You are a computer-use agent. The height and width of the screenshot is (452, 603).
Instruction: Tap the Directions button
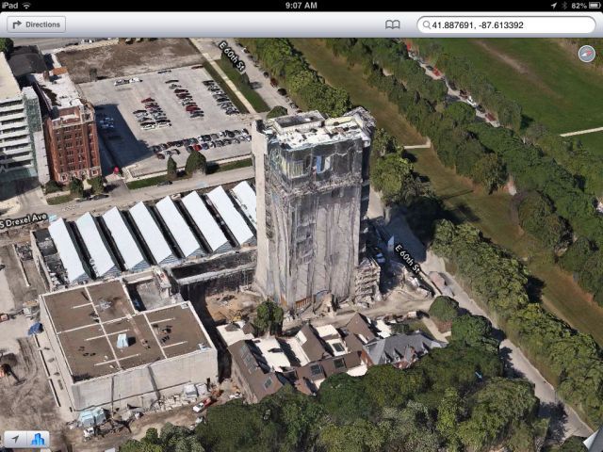(x=37, y=24)
